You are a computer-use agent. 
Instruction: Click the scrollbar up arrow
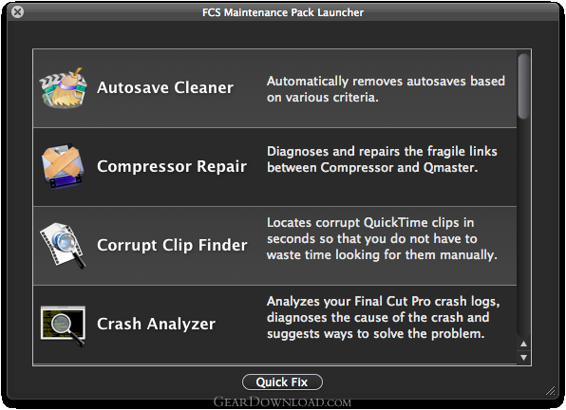[524, 344]
